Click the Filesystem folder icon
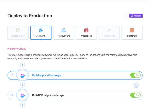 tap(63, 30)
